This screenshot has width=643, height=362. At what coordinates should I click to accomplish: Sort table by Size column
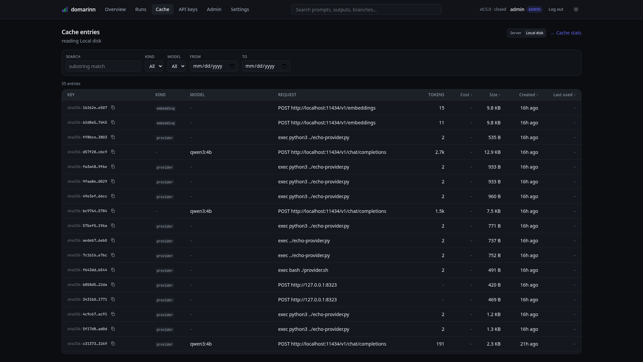[x=495, y=95]
